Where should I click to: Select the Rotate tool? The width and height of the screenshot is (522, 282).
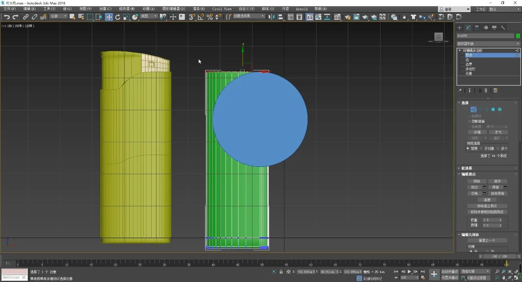118,17
